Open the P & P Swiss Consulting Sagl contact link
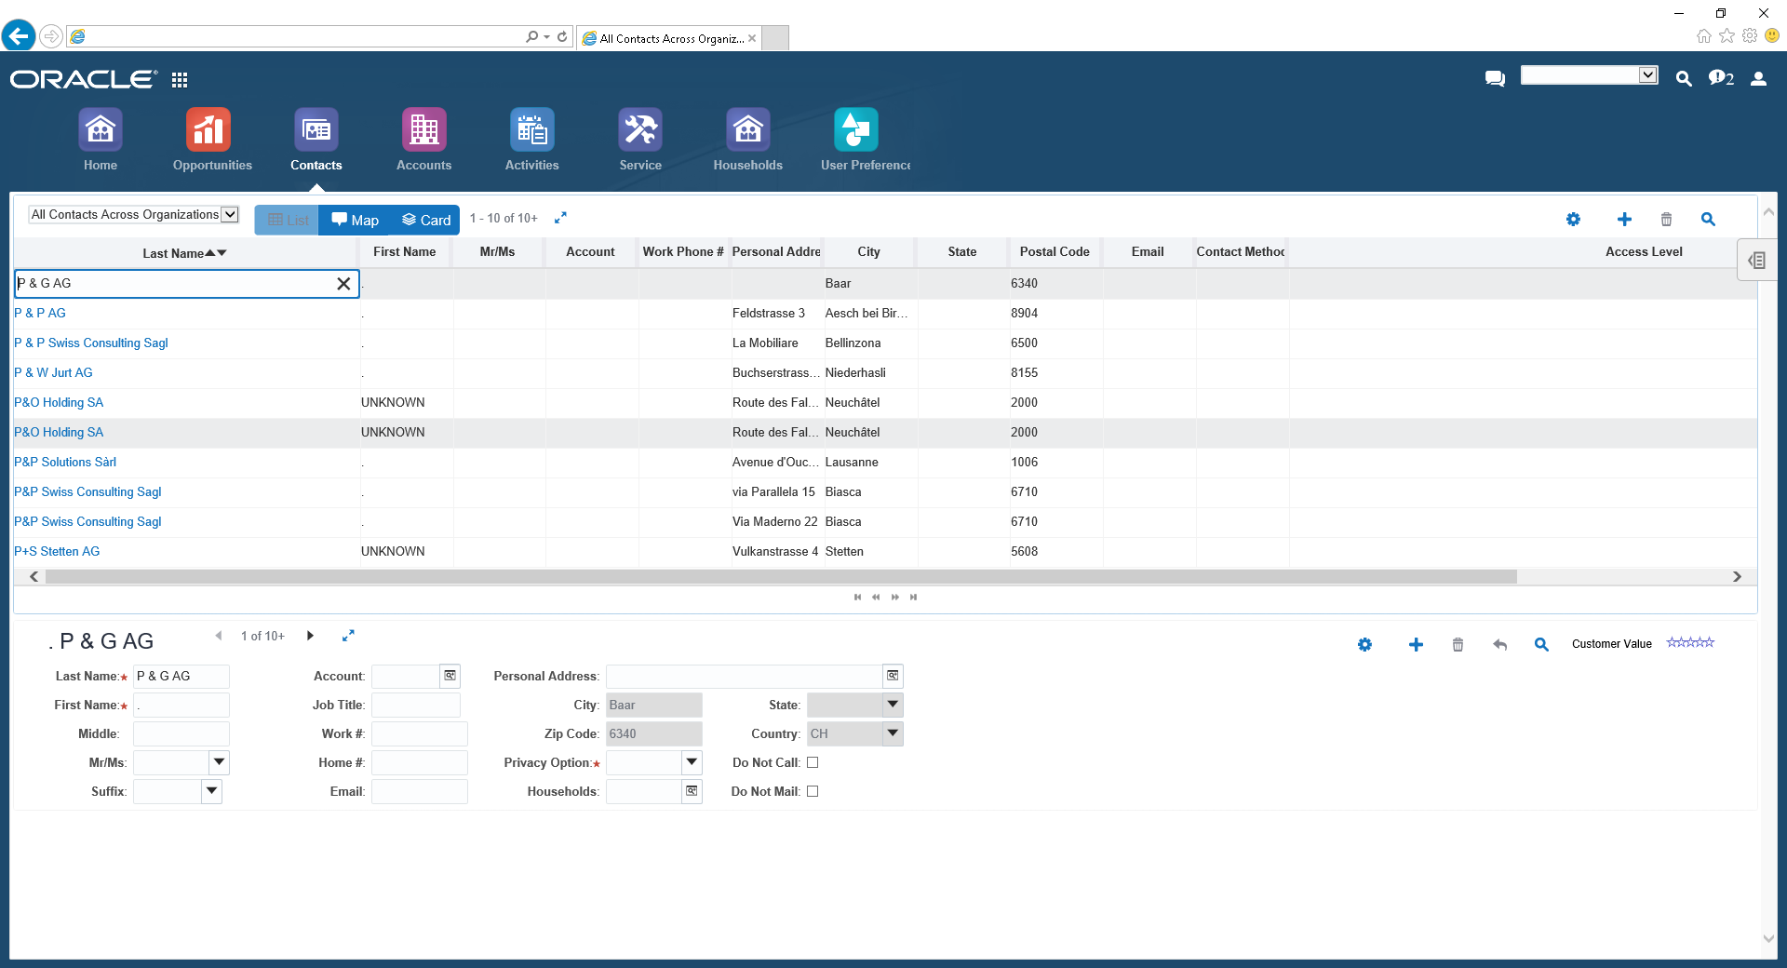 (x=91, y=343)
